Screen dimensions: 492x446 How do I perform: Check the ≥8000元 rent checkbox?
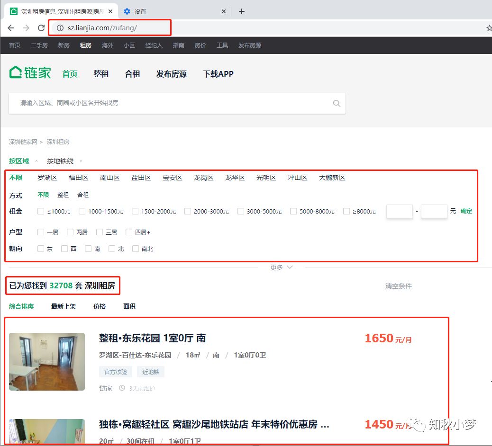click(x=346, y=211)
